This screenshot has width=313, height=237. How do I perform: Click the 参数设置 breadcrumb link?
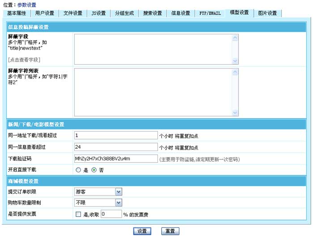pos(27,5)
